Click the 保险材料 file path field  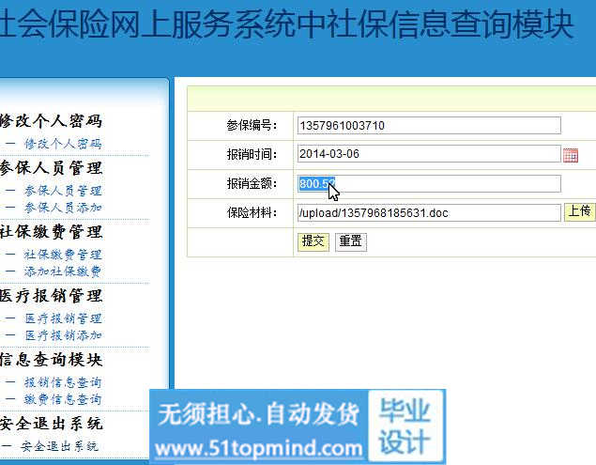pyautogui.click(x=428, y=213)
